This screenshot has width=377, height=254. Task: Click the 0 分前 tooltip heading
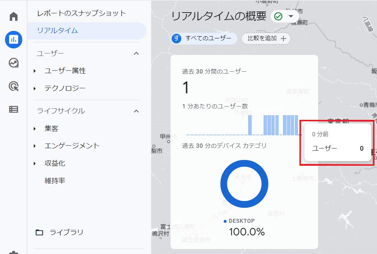coord(320,134)
